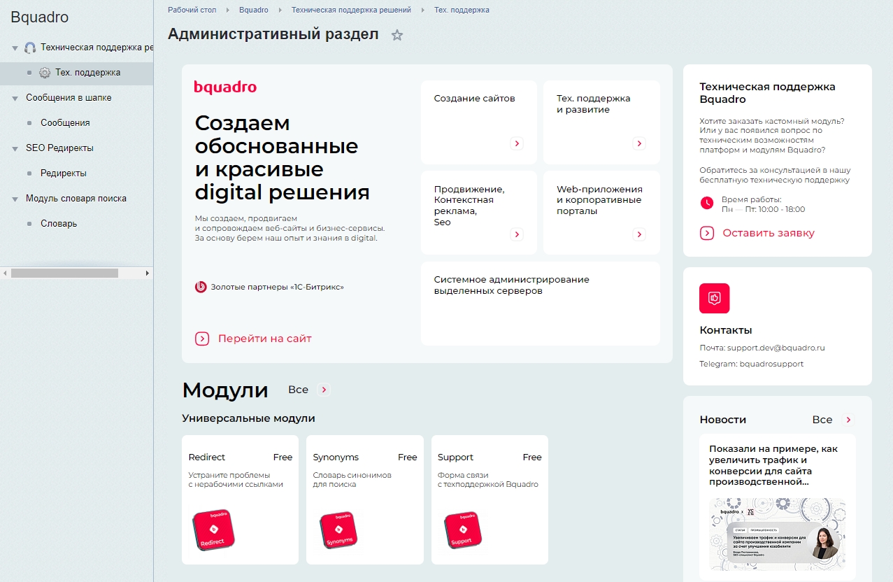The height and width of the screenshot is (582, 893).
Task: Open Тех. поддержка breadcrumb
Action: tap(462, 10)
